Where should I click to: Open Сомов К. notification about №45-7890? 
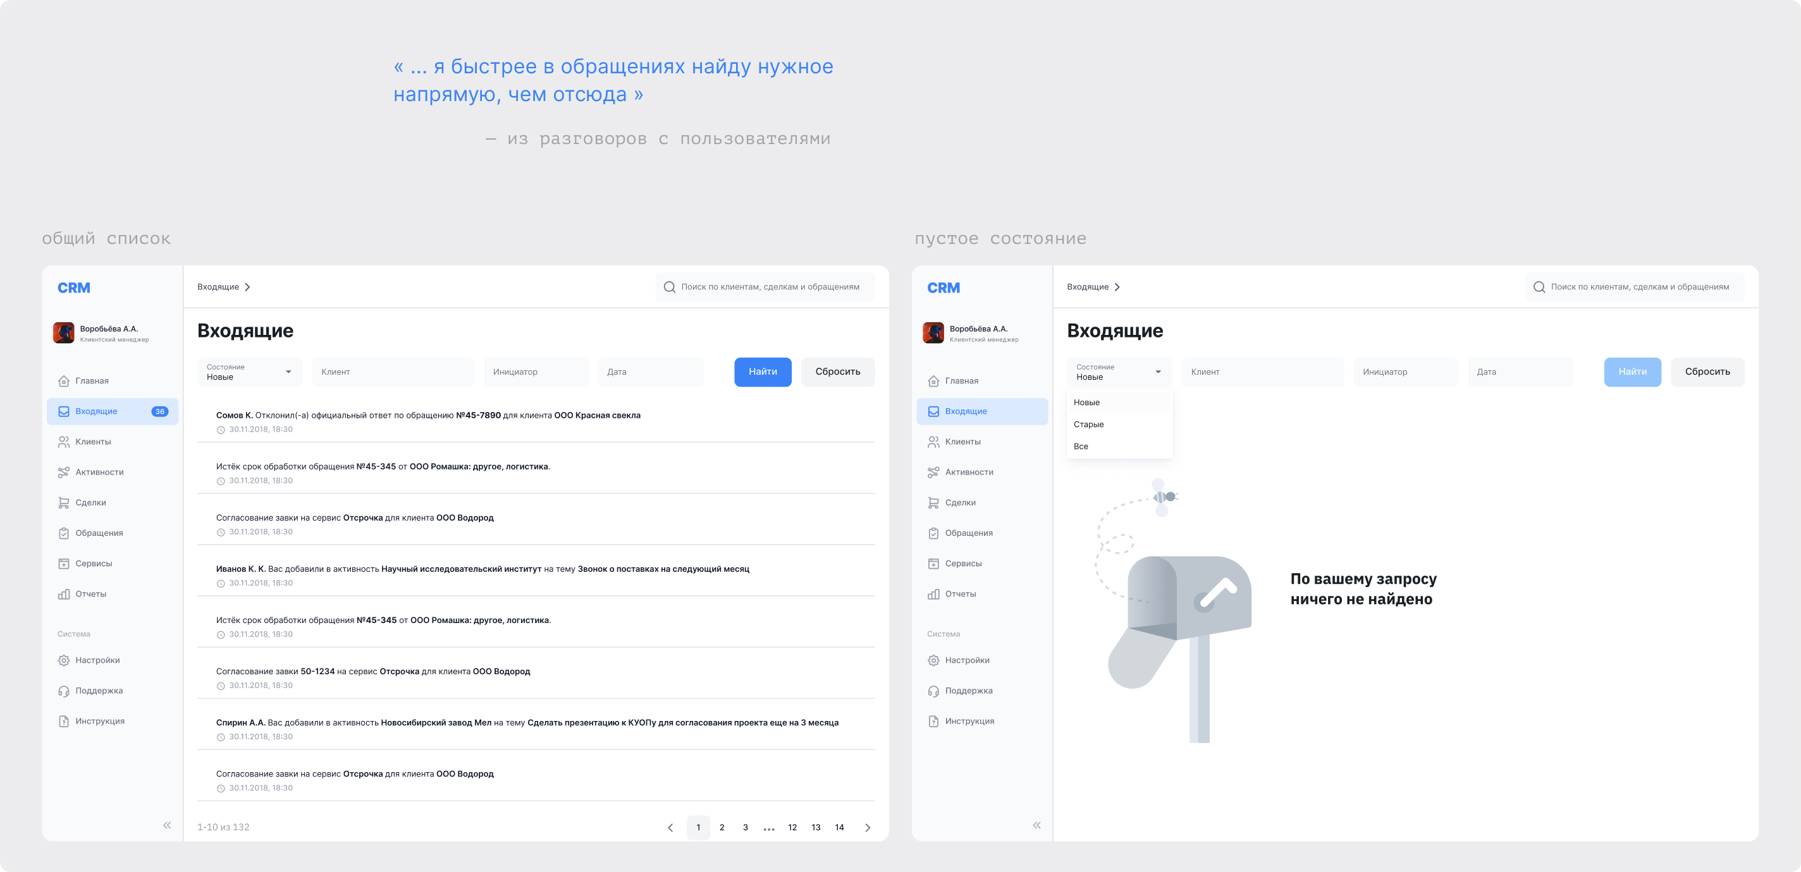pyautogui.click(x=536, y=421)
